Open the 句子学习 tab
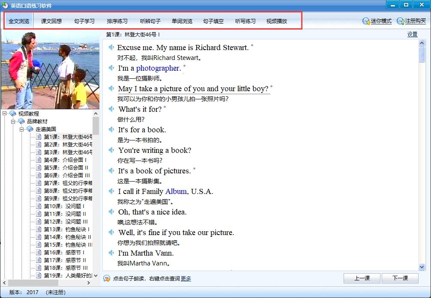The width and height of the screenshot is (431, 298). pyautogui.click(x=84, y=21)
